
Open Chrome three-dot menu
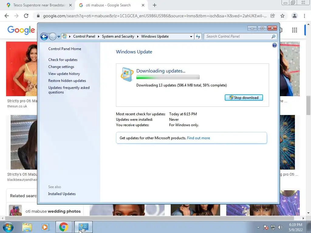[304, 16]
